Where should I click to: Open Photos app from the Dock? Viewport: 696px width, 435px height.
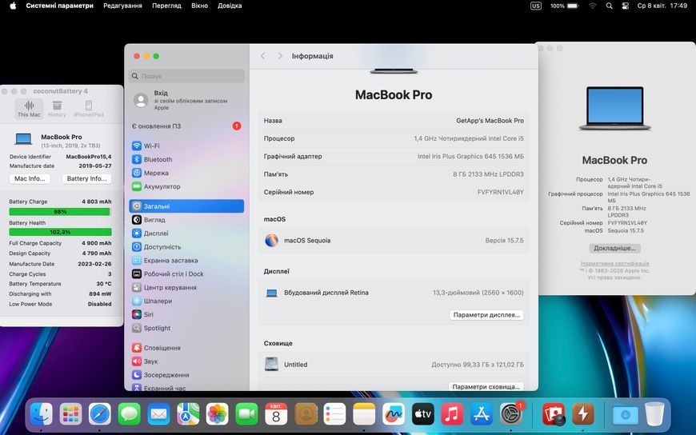(x=217, y=414)
